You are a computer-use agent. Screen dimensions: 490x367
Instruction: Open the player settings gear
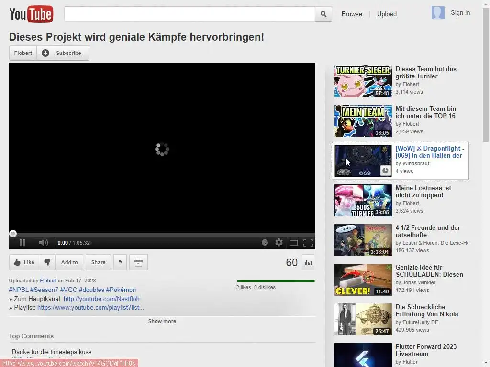point(279,242)
